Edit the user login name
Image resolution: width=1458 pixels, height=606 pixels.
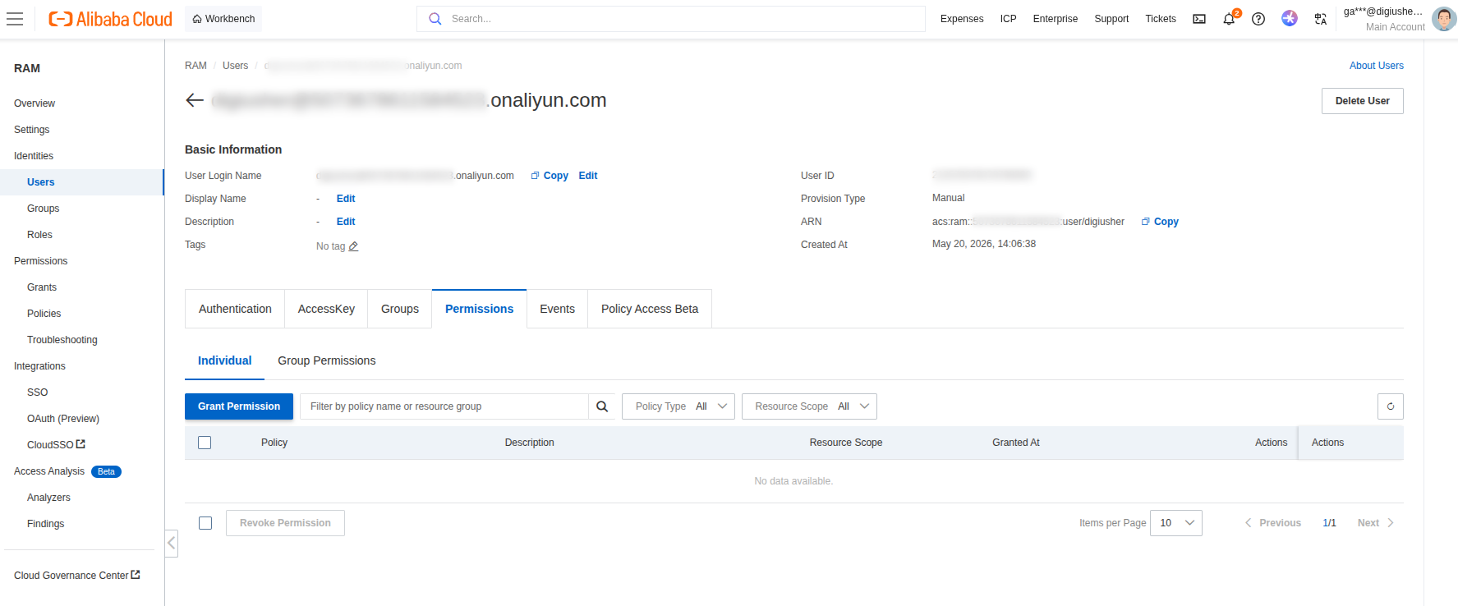[x=588, y=176]
